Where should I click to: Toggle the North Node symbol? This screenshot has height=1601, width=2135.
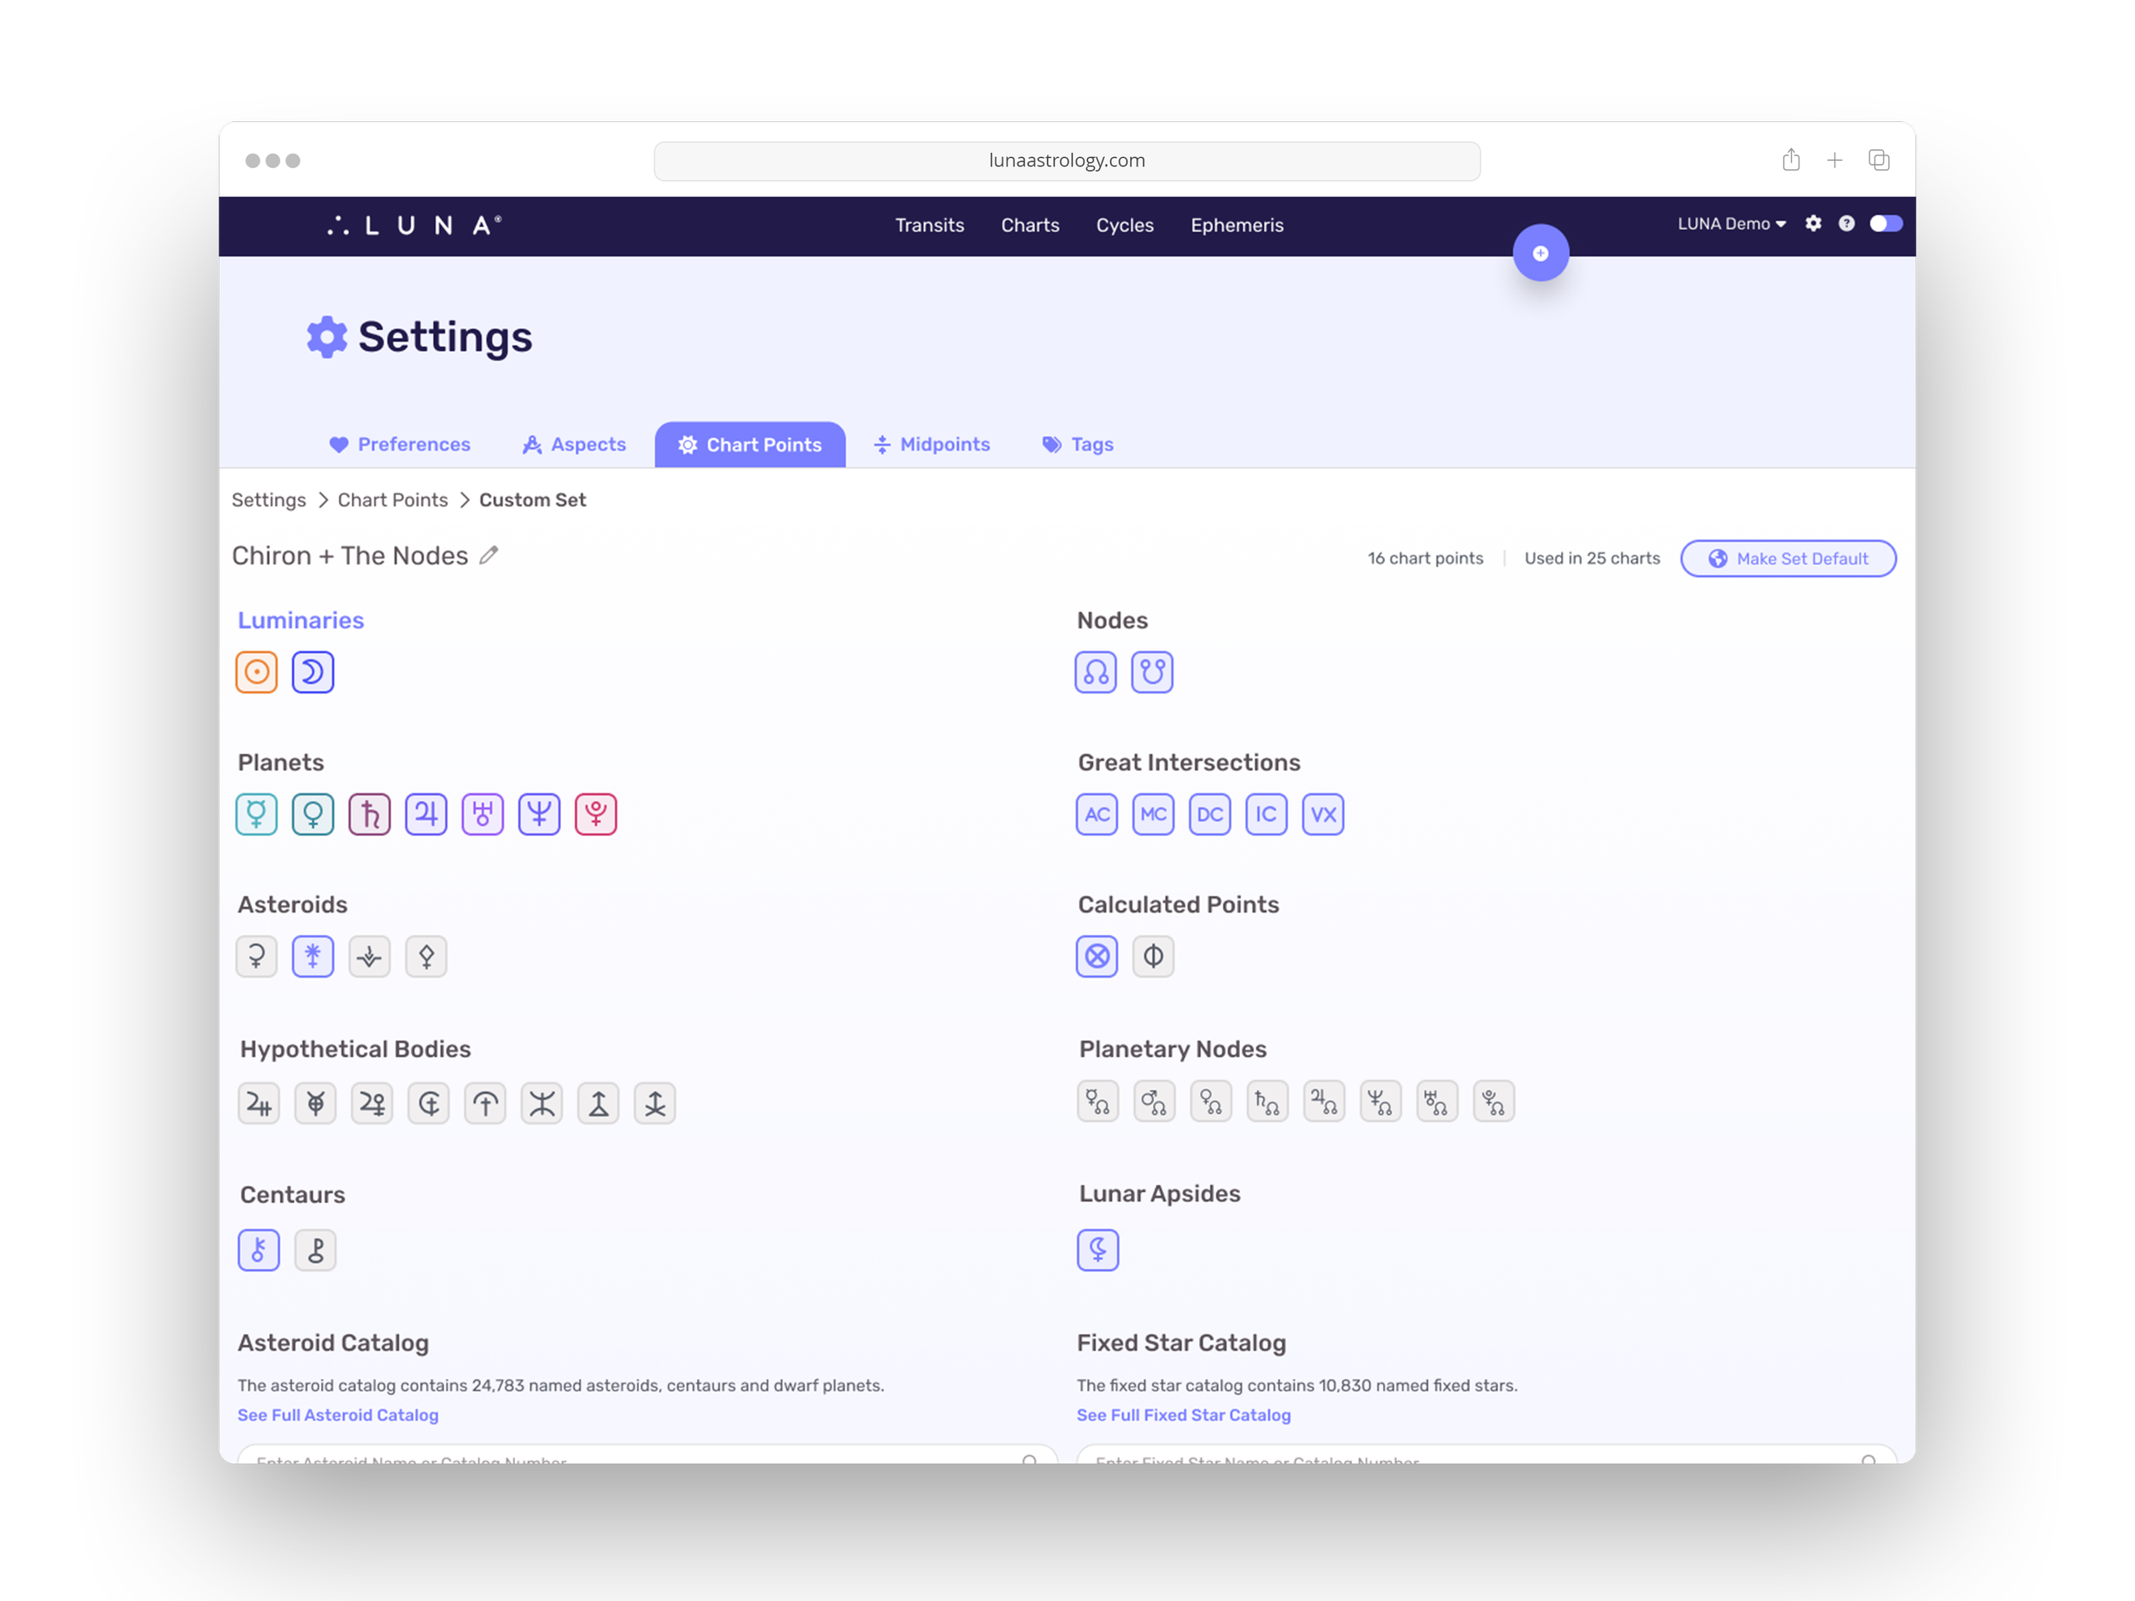point(1096,672)
